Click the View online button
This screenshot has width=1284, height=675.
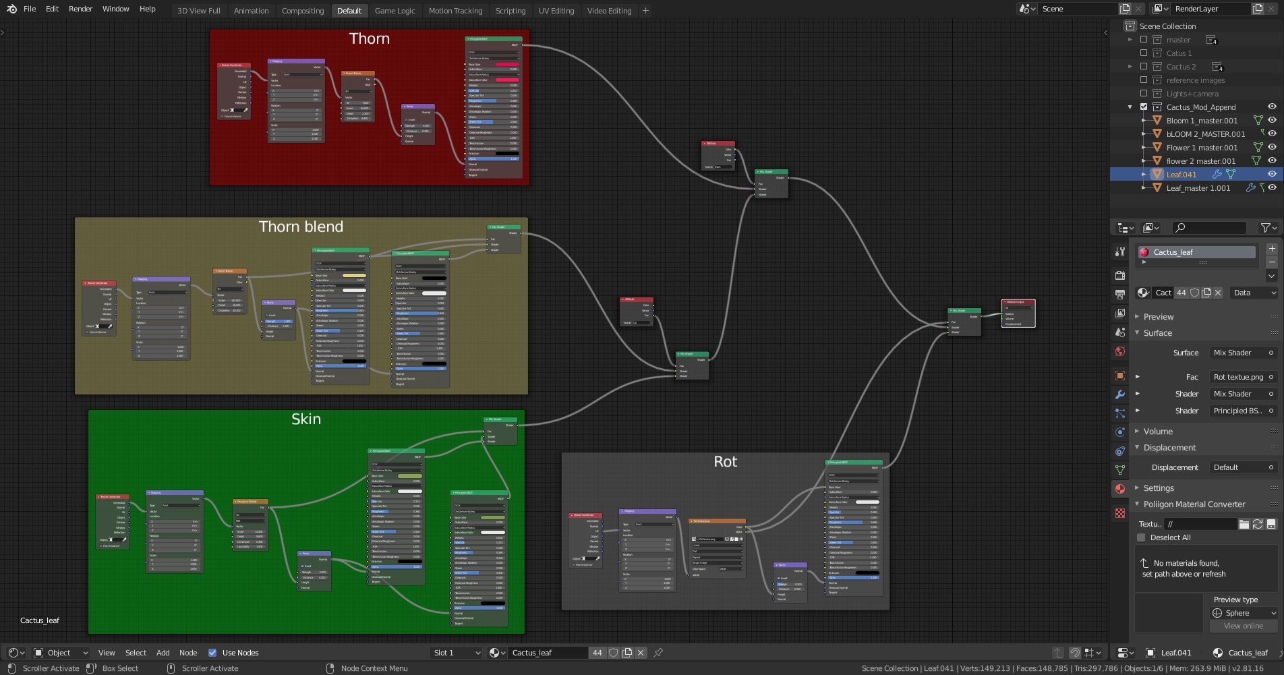tap(1243, 626)
